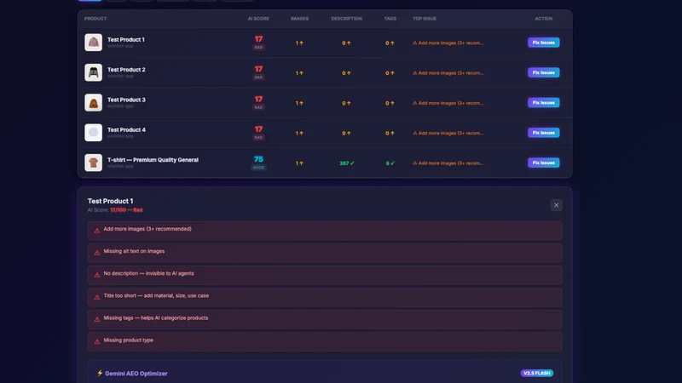Click the warning icon beside Missing alt text
This screenshot has height=383, width=682.
point(97,252)
